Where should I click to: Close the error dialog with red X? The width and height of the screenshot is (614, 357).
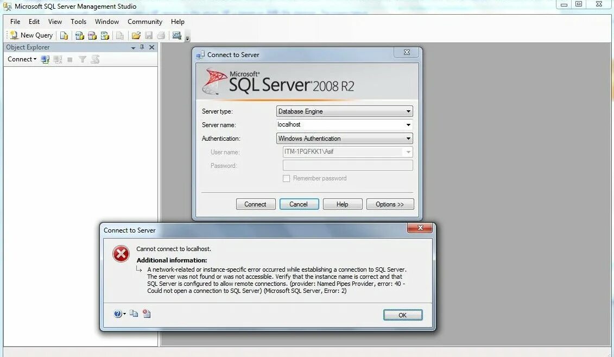coord(420,228)
